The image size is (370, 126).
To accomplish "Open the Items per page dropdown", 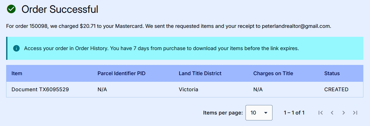I will pos(259,113).
